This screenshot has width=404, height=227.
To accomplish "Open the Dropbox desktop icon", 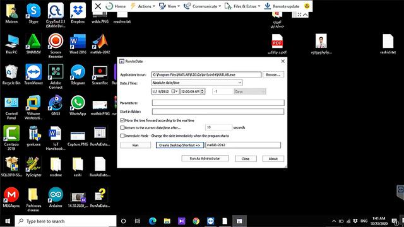I will [x=78, y=13].
